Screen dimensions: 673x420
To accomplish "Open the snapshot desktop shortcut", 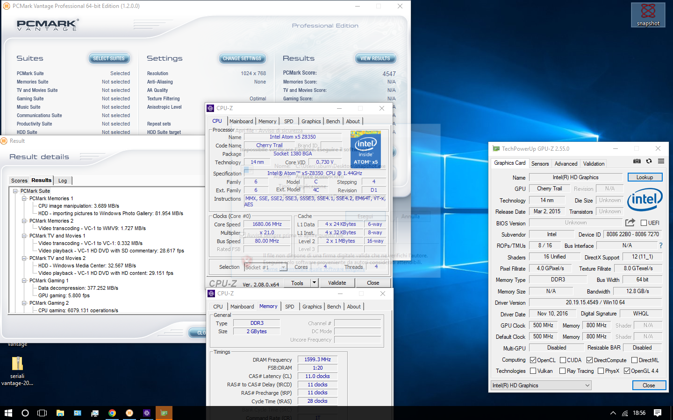I will pyautogui.click(x=648, y=15).
